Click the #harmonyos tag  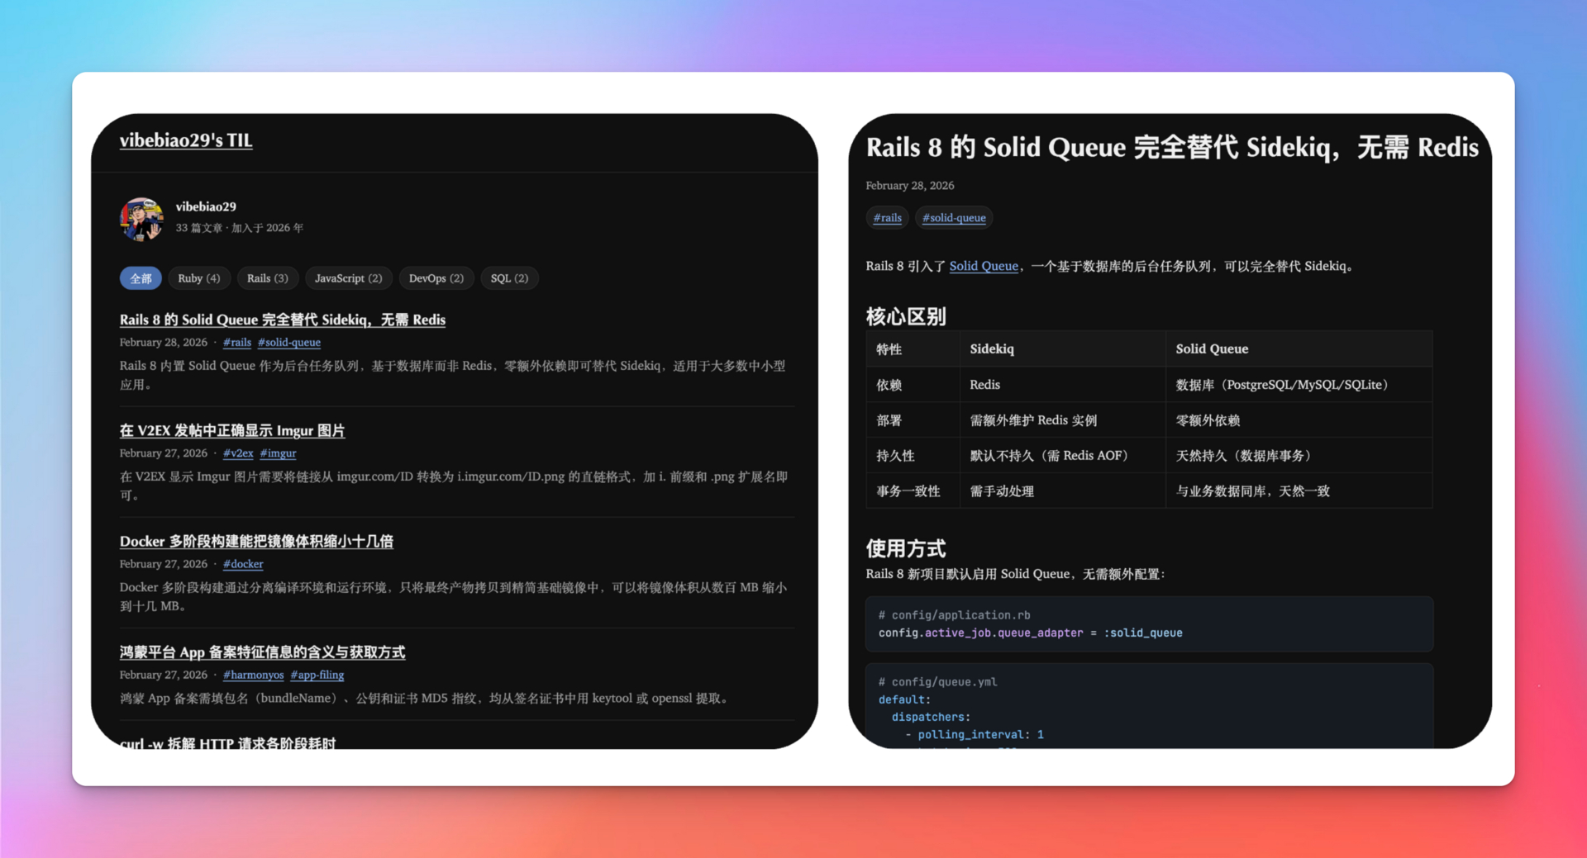click(253, 675)
